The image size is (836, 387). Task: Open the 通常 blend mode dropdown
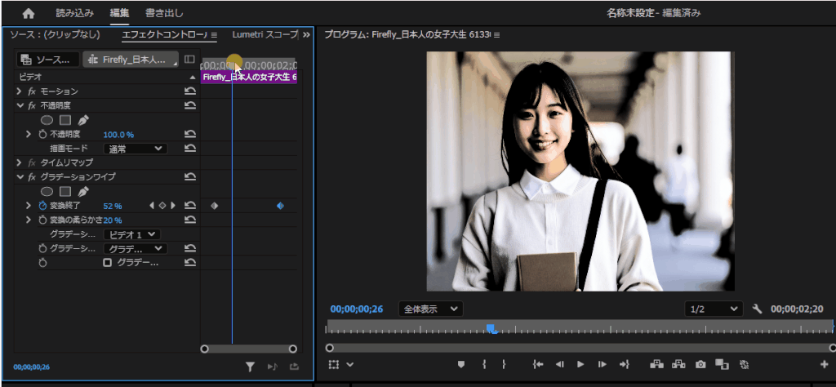(136, 149)
